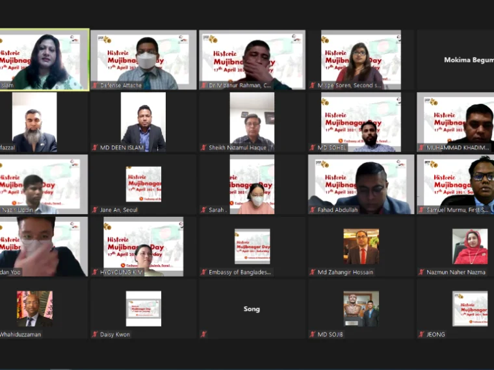This screenshot has height=370, width=494.
Task: Select Jane An's Mujibnagar Day image tile
Action: [x=144, y=184]
